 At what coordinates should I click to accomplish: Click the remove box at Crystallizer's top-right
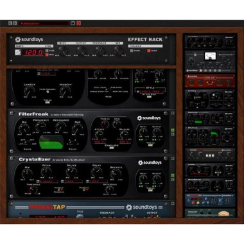click(173, 158)
